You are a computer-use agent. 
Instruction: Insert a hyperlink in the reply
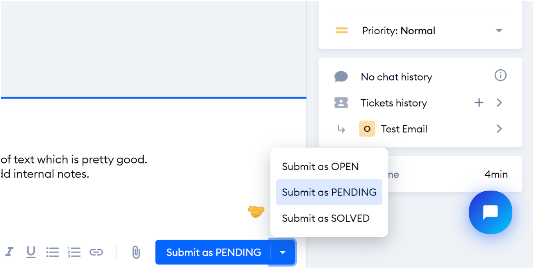pyautogui.click(x=96, y=252)
